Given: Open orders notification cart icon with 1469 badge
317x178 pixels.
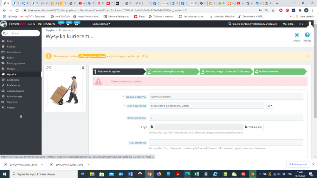Looking at the screenshot, I should coord(61,24).
